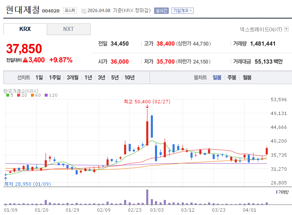
Task: Click the 03/12 date axis label
Action: tap(188, 210)
